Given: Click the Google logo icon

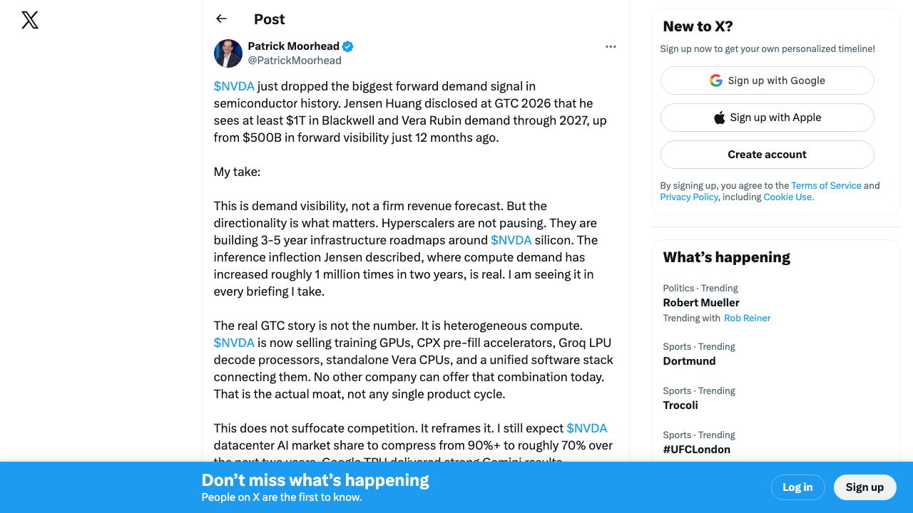Looking at the screenshot, I should pyautogui.click(x=716, y=81).
